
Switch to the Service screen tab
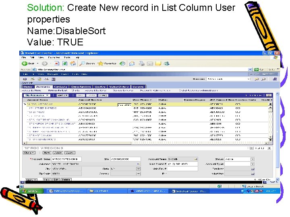tap(138, 87)
